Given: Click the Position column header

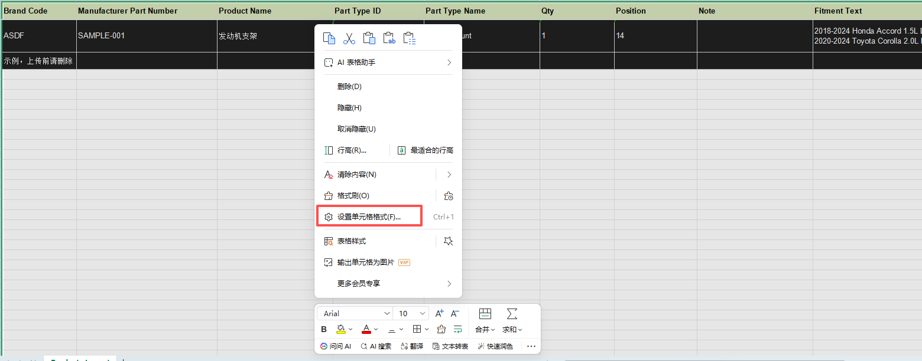Looking at the screenshot, I should pos(655,11).
